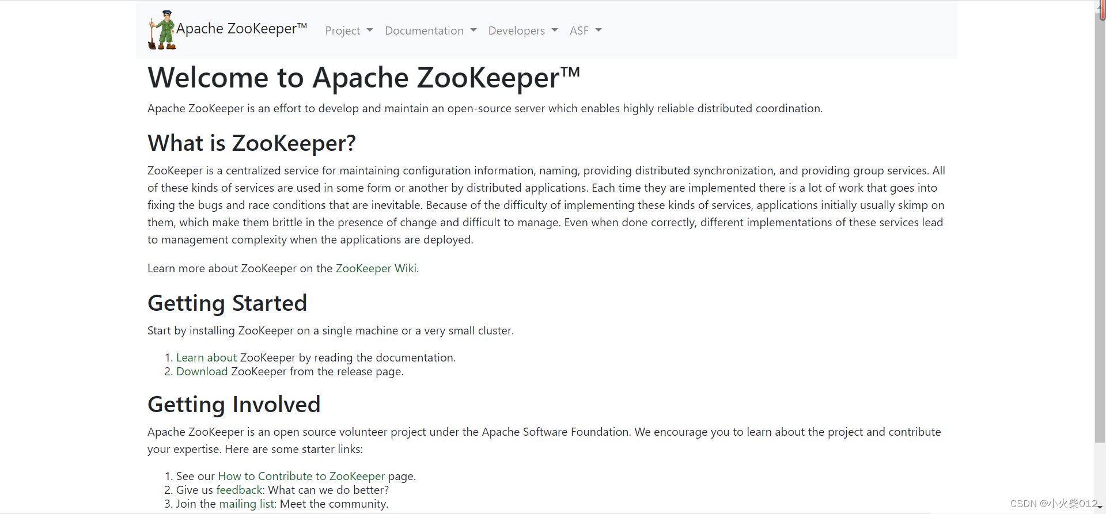Click the caret arrow beside ASF
The width and height of the screenshot is (1106, 514).
coord(599,31)
